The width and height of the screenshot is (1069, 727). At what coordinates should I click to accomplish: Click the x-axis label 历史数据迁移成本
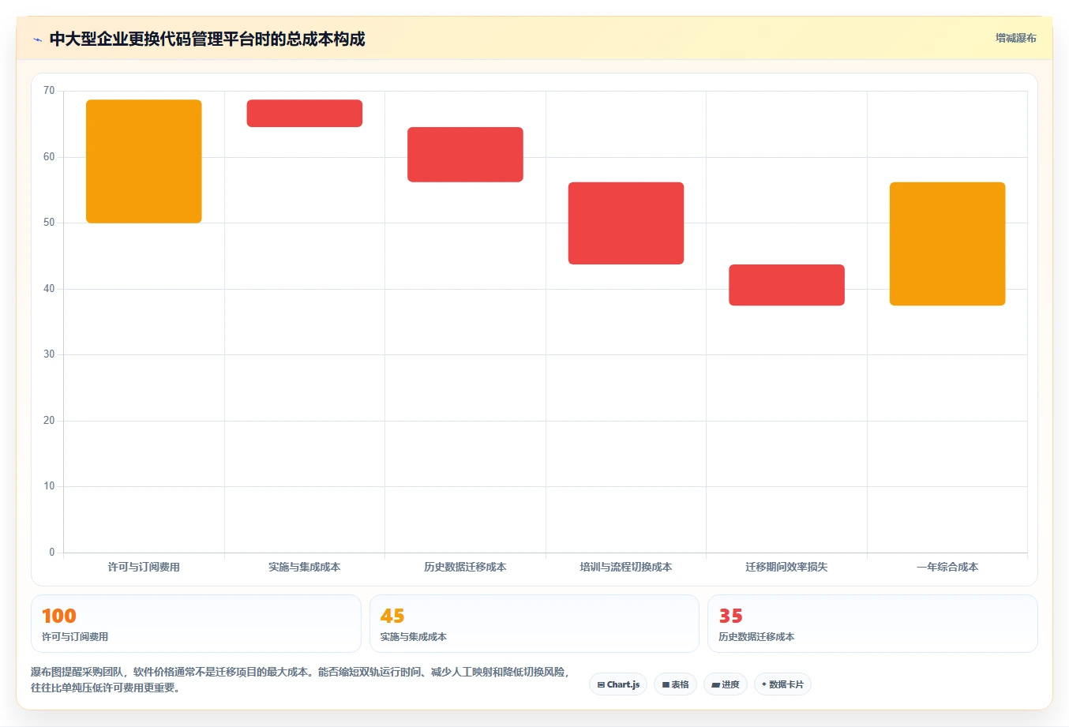pos(465,567)
